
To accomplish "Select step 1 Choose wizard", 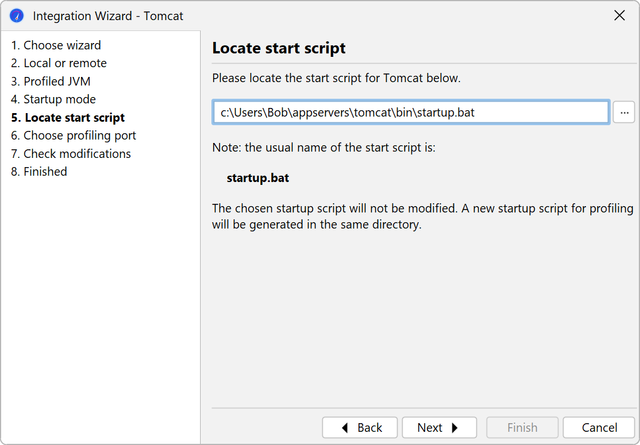I will coord(56,45).
